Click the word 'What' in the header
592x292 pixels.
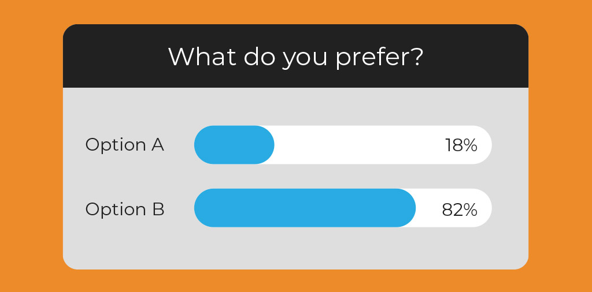[202, 57]
